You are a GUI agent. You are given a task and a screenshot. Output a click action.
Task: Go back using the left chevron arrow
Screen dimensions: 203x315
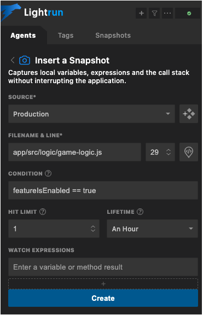coord(13,60)
